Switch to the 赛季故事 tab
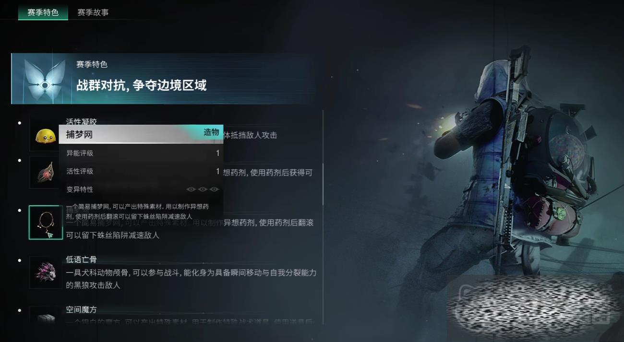The height and width of the screenshot is (342, 624). [93, 12]
